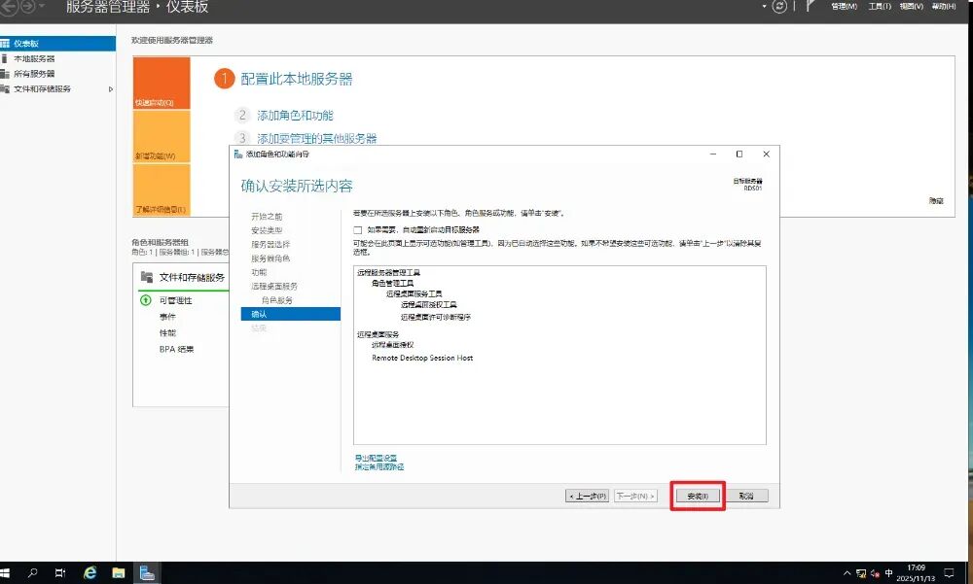Open the 管理(M) menu
973x584 pixels.
[844, 6]
